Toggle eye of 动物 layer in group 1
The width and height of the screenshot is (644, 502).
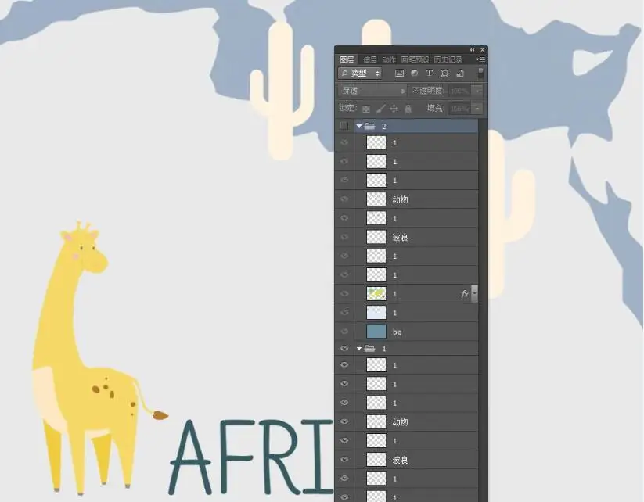(344, 421)
